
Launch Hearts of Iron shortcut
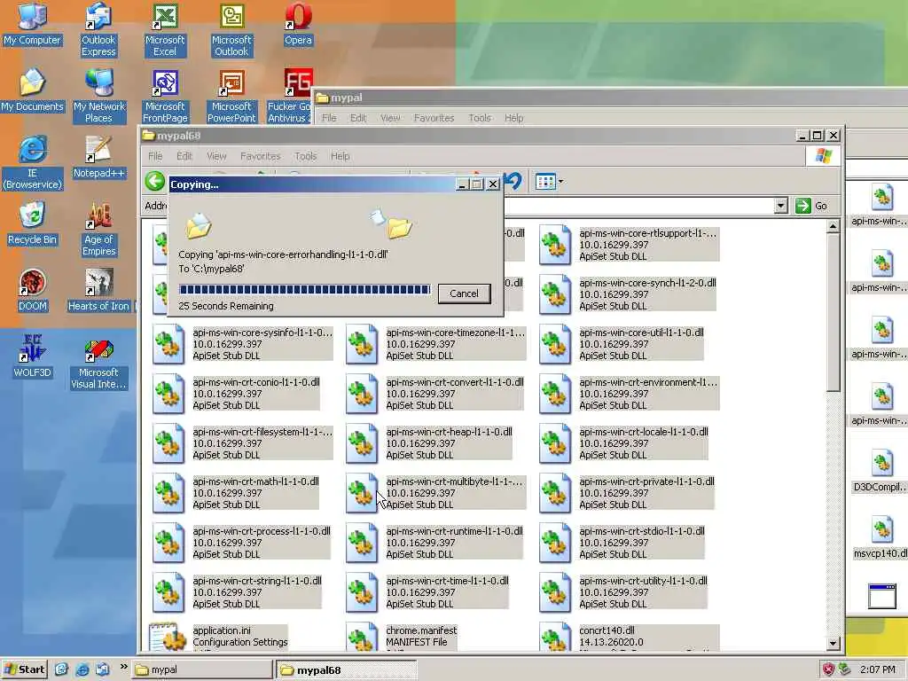coord(98,291)
